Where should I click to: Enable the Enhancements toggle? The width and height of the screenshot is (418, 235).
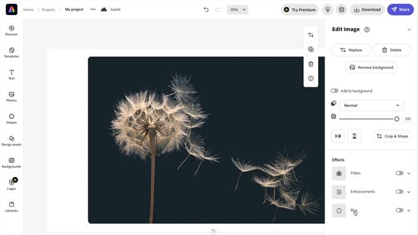click(399, 191)
